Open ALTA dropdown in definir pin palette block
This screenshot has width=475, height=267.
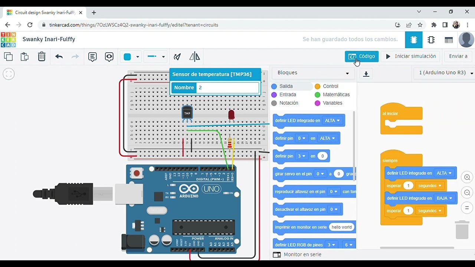[327, 138]
